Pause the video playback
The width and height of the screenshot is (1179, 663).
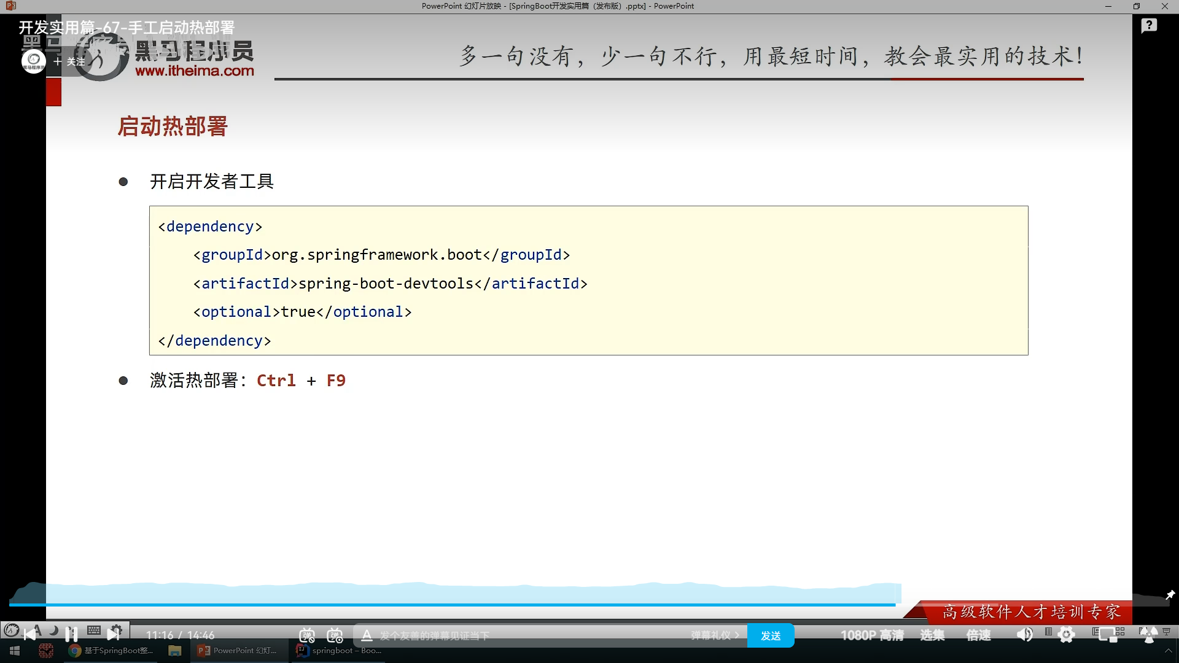(x=71, y=634)
